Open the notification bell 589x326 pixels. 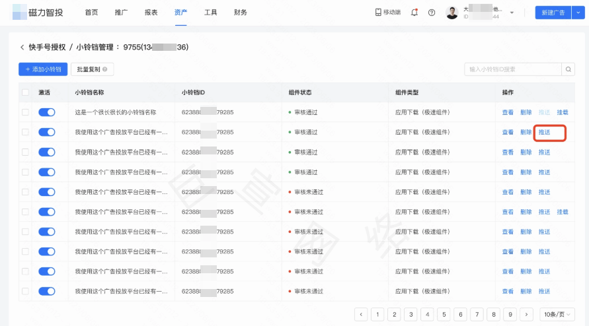coord(414,13)
